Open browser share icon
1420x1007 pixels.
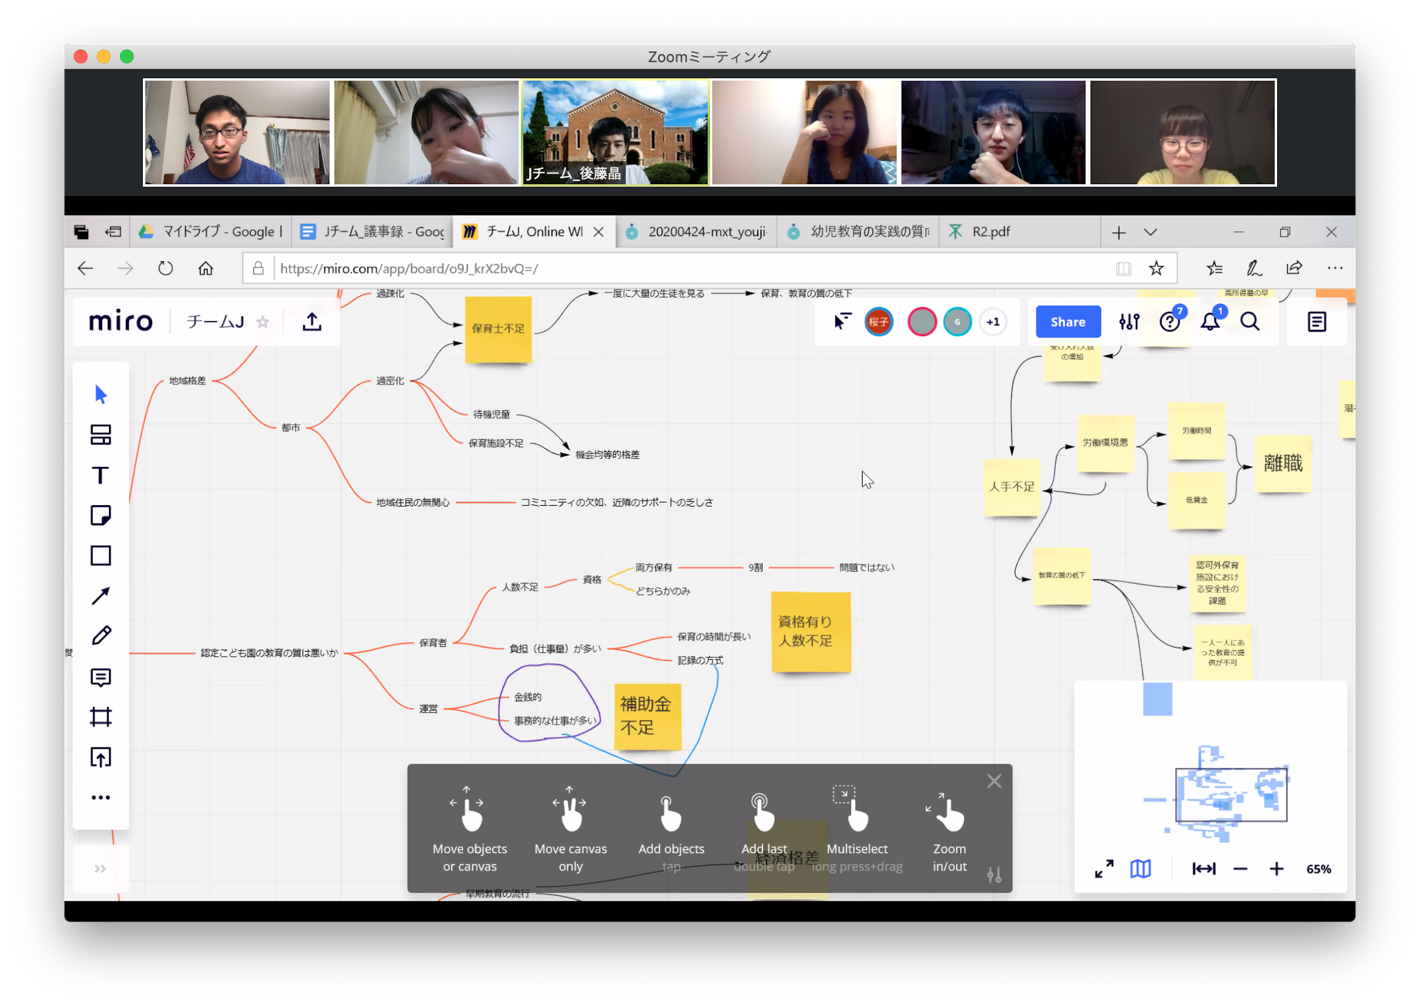coord(1294,269)
